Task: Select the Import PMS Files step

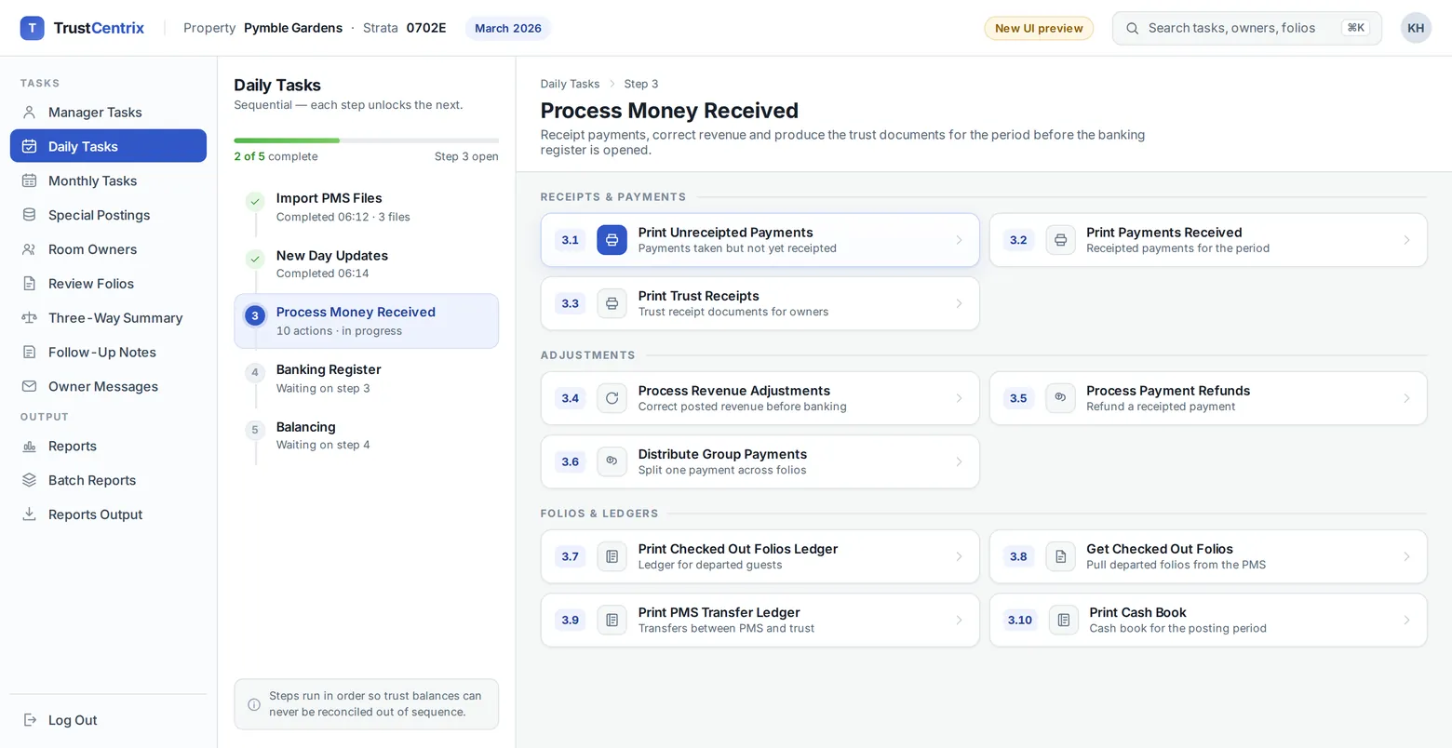Action: (x=366, y=207)
